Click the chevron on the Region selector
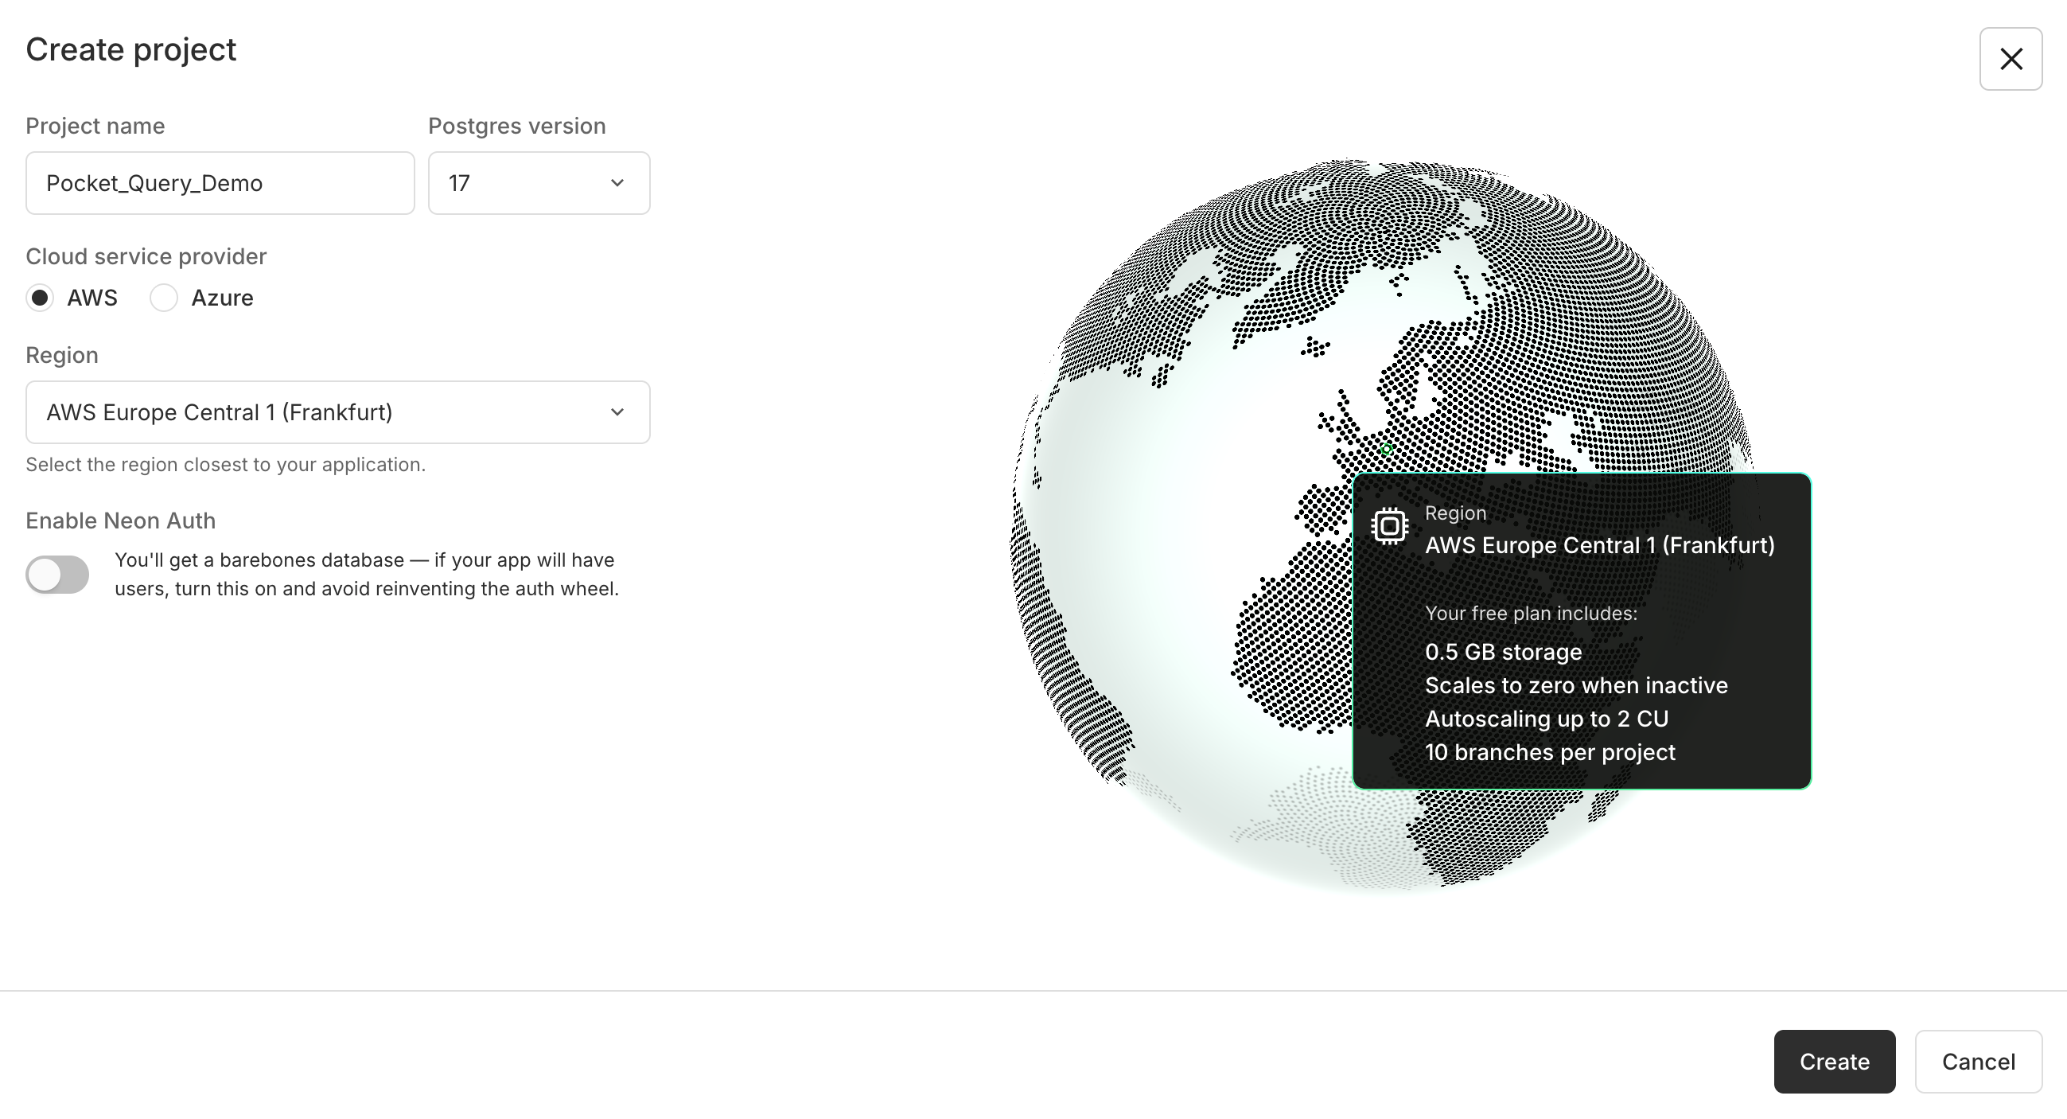Image resolution: width=2067 pixels, height=1119 pixels. (x=617, y=411)
